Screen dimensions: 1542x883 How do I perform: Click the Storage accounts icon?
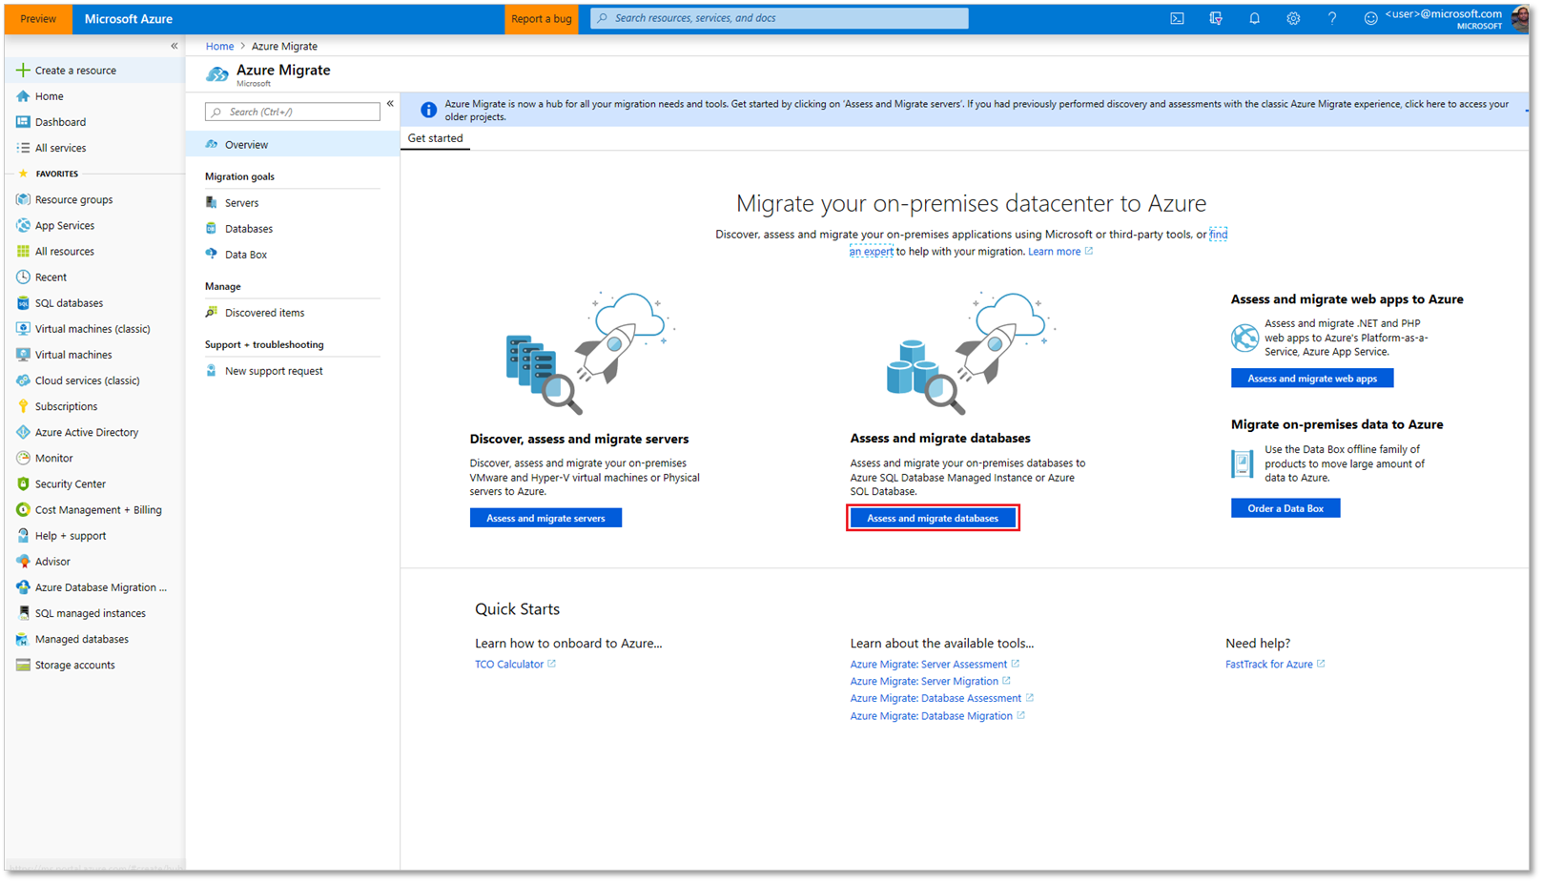tap(23, 665)
